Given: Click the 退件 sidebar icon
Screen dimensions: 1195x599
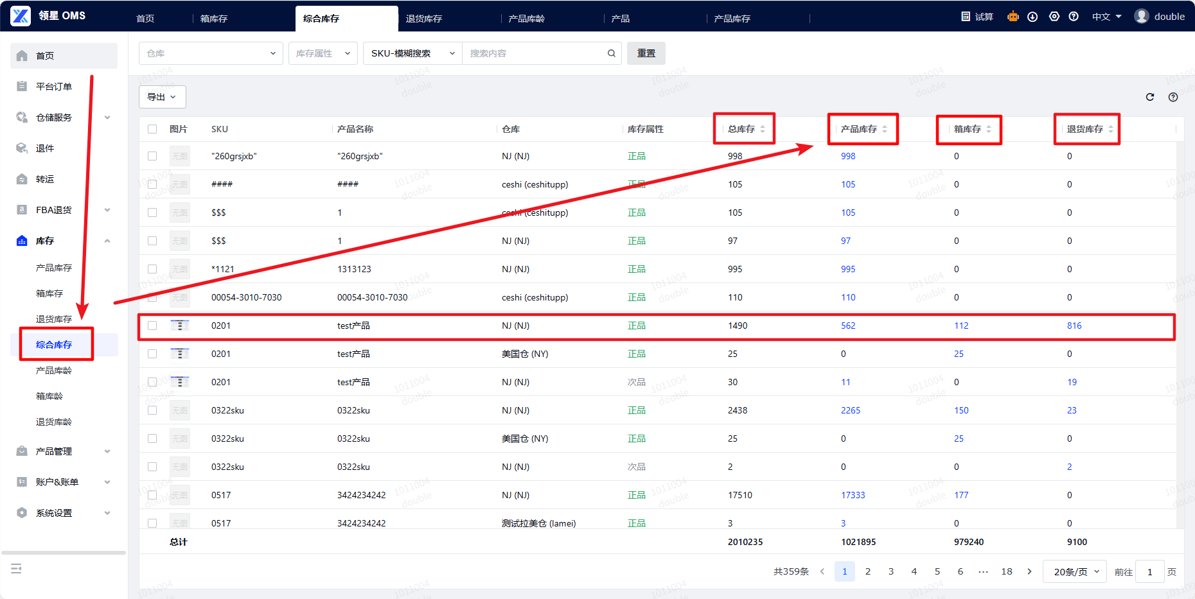Looking at the screenshot, I should tap(22, 148).
